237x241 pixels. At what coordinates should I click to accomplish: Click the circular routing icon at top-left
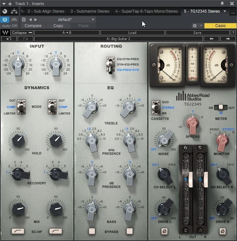[5, 11]
